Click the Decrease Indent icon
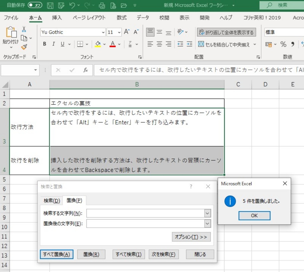 pyautogui.click(x=180, y=44)
